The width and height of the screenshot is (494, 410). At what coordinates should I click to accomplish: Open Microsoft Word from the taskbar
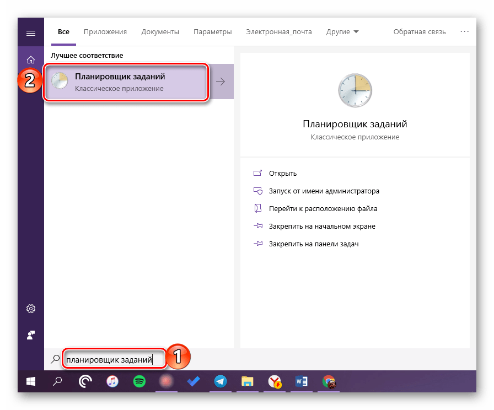click(302, 381)
